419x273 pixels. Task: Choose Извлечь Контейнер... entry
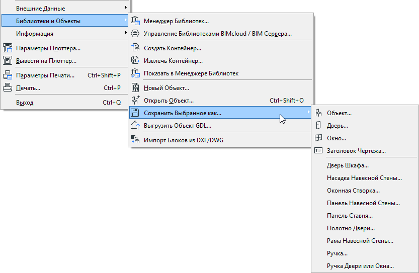[x=220, y=61]
